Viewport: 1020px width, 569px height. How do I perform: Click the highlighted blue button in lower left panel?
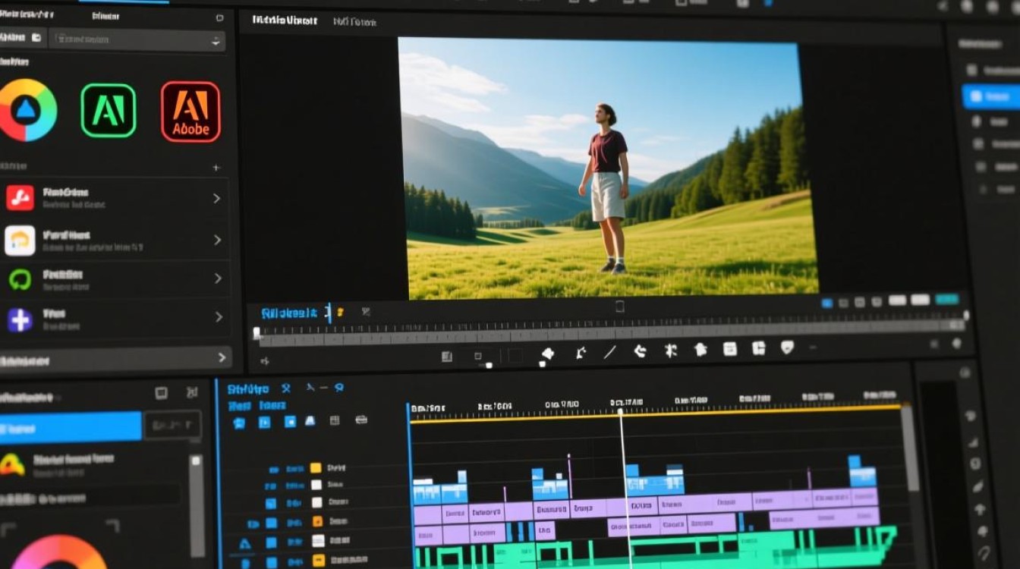70,426
